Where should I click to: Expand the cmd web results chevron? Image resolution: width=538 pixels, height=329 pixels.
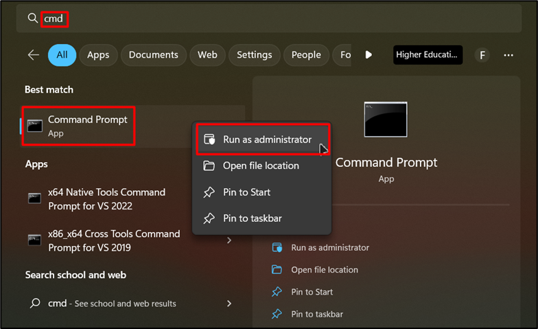click(229, 303)
